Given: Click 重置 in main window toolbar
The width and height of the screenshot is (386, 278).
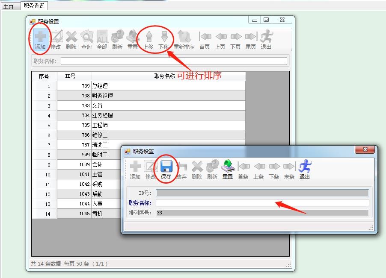Looking at the screenshot, I should pos(133,40).
